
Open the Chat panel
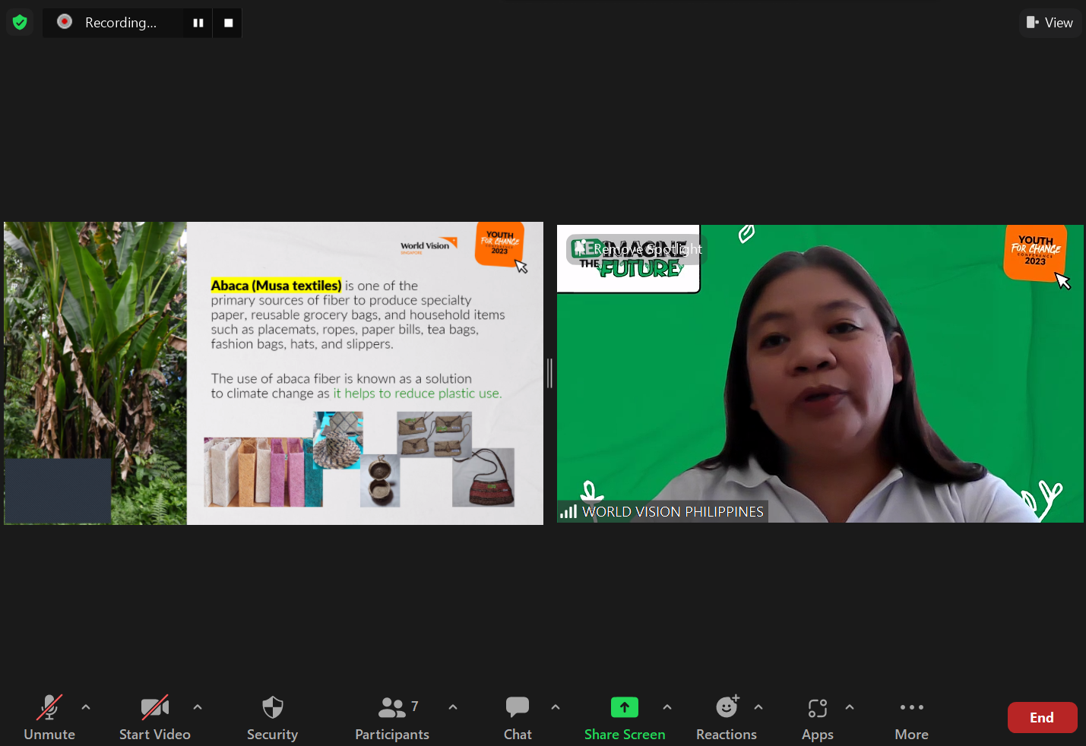pos(518,717)
